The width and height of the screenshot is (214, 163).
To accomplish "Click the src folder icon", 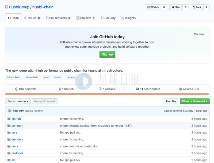I will (x=9, y=160).
